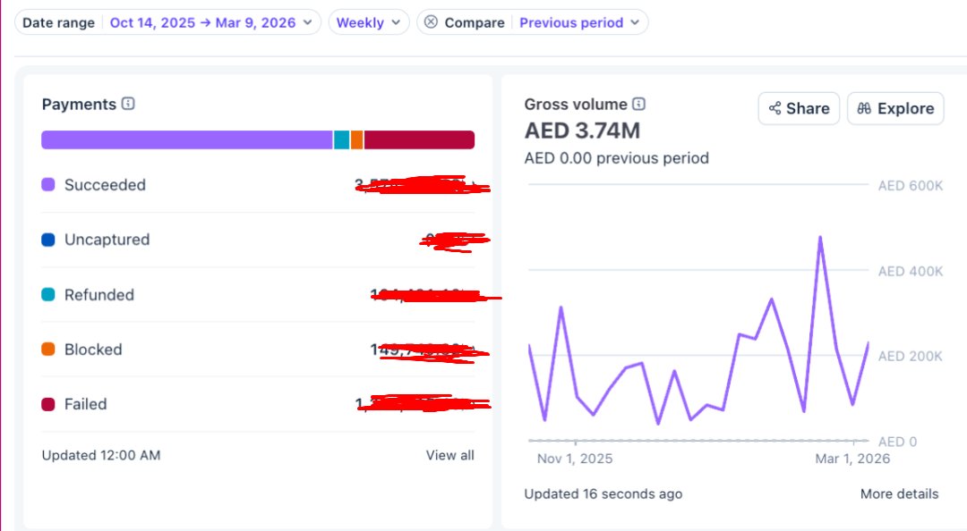
Task: Remove the Compare filter via x icon
Action: [x=431, y=22]
